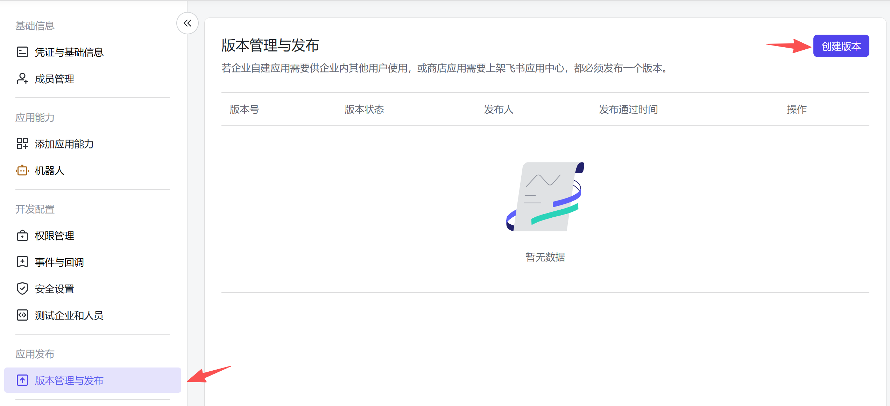Click the add app capability grid icon
The image size is (890, 406).
(22, 143)
